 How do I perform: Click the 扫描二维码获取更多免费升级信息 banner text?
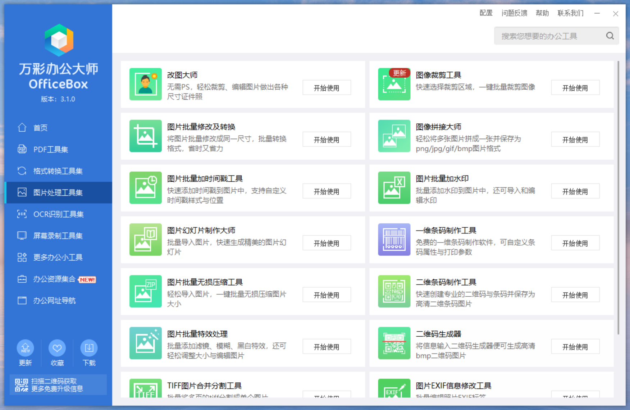tap(57, 385)
